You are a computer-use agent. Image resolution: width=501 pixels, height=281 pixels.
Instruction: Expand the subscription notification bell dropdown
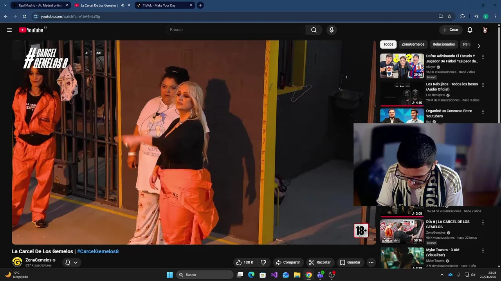tap(72, 262)
